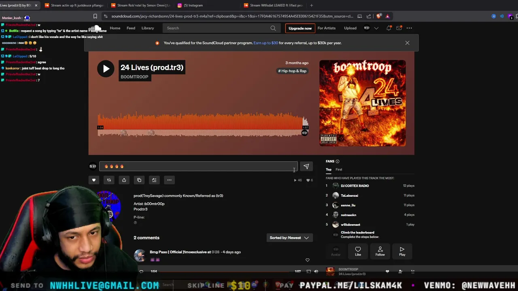Screen dimensions: 518x291
Task: Open notraackn fan profile
Action: [348, 215]
